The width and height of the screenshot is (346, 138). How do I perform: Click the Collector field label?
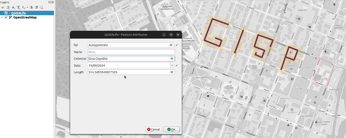coord(80,59)
